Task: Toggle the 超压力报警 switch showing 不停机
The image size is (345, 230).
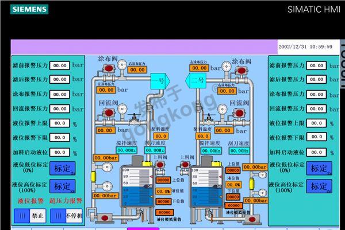Action: [66, 216]
